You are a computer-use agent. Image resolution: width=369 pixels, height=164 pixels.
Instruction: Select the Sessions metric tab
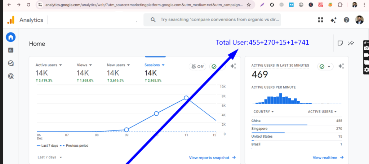point(154,65)
